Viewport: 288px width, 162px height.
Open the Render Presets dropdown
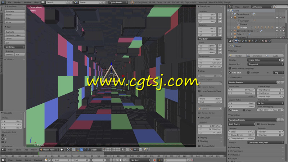pos(253,82)
